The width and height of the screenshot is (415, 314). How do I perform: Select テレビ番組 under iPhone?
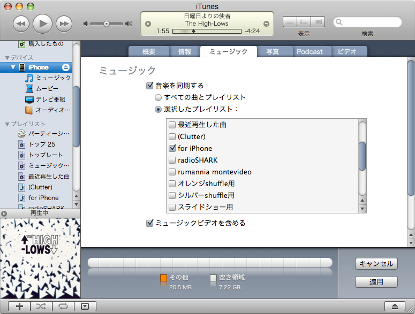coord(46,99)
